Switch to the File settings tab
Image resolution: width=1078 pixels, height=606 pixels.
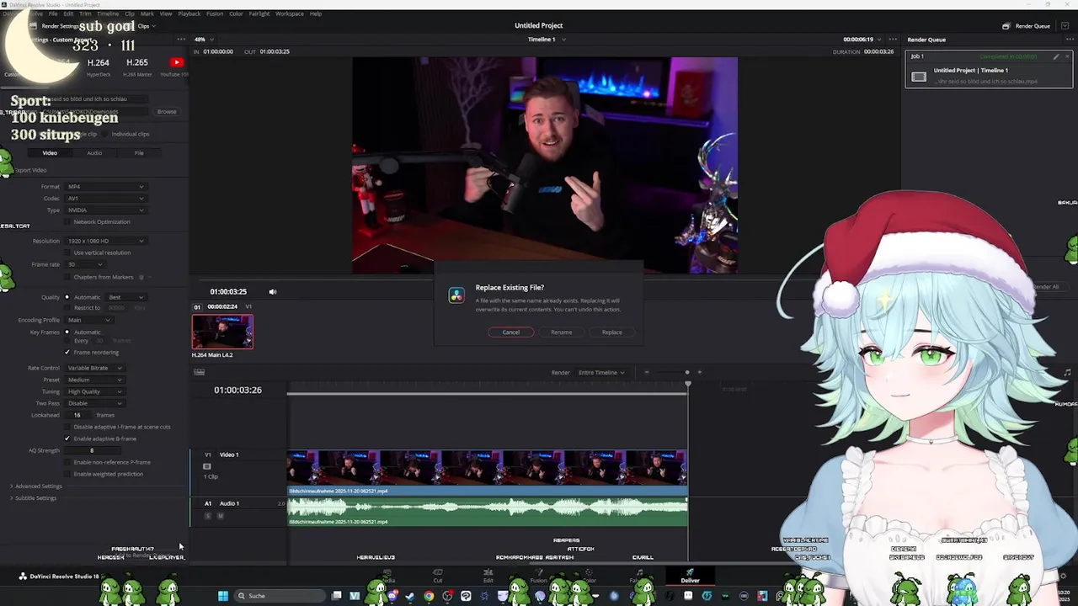pyautogui.click(x=139, y=153)
